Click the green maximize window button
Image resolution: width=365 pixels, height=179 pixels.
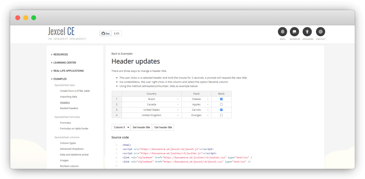click(x=34, y=18)
